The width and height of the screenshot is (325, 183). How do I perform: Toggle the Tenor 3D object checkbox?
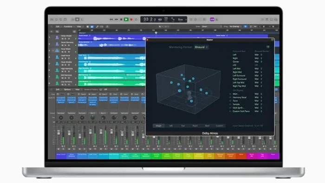[x=230, y=101]
